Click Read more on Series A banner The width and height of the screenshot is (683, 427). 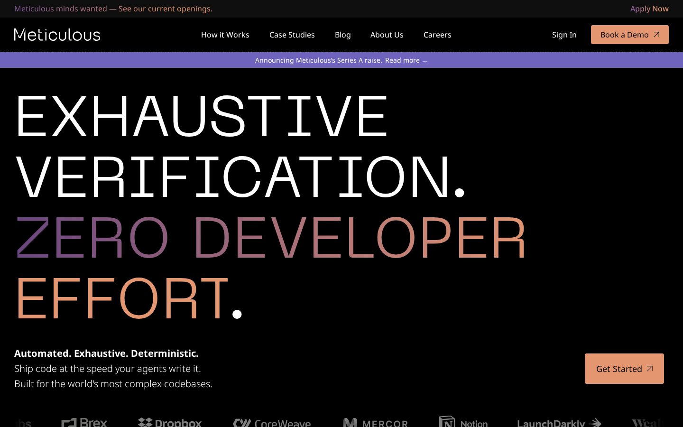click(406, 60)
